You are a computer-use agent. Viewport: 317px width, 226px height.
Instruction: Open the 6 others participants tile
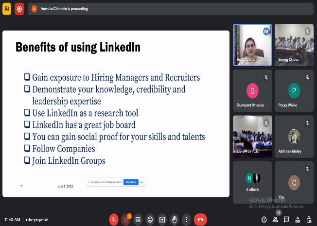[252, 183]
